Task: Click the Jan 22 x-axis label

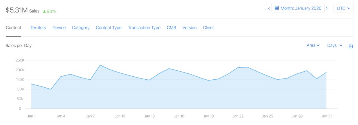Action: click(x=238, y=116)
